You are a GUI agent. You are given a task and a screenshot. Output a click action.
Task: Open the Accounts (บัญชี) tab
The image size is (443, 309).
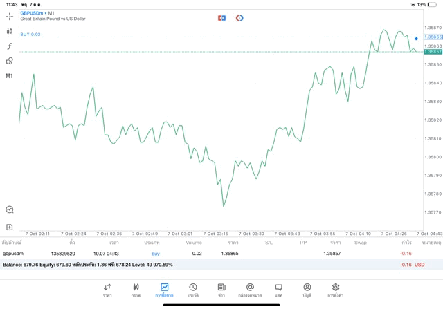[307, 289]
